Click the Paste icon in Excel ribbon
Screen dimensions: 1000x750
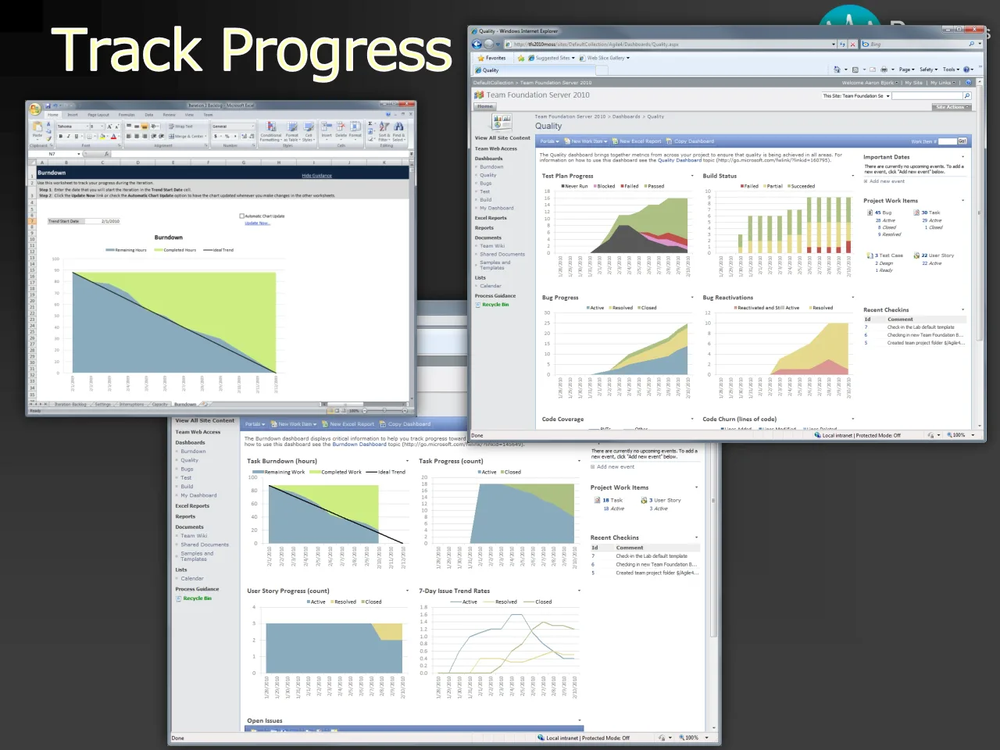pos(37,128)
